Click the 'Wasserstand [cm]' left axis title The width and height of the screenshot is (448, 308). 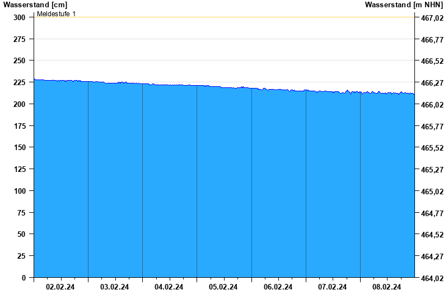35,5
